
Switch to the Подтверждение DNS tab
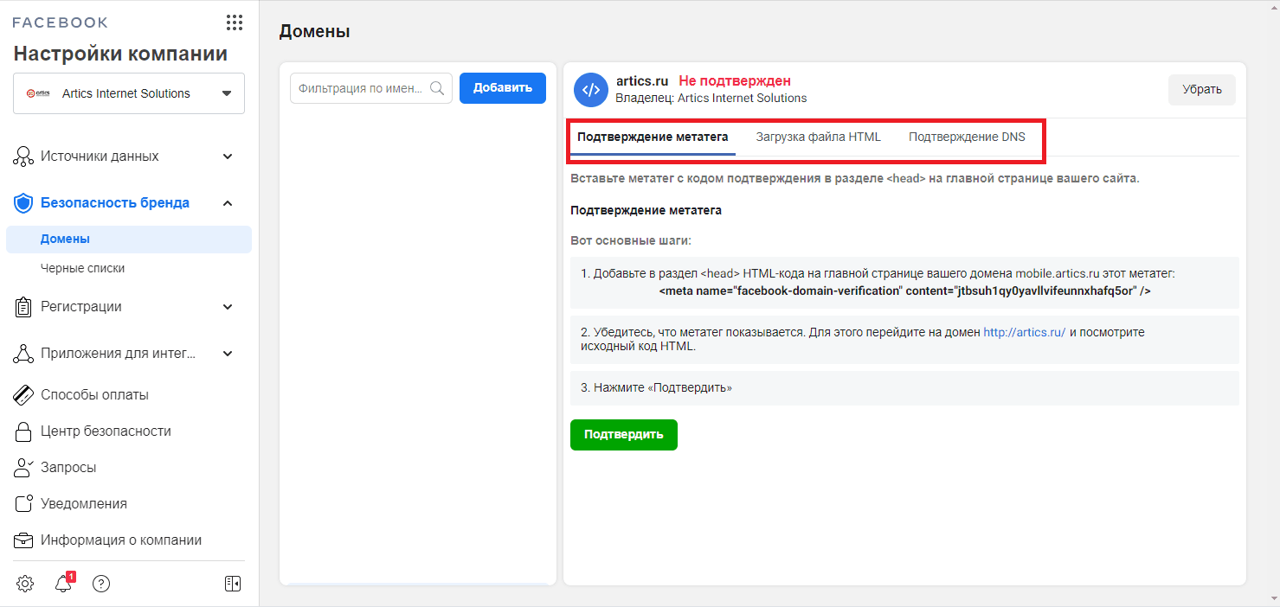[x=967, y=137]
